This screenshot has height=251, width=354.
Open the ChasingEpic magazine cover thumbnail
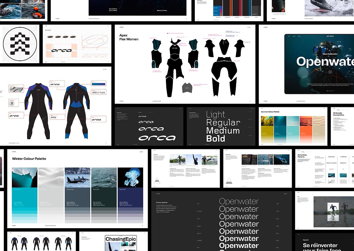(121, 243)
